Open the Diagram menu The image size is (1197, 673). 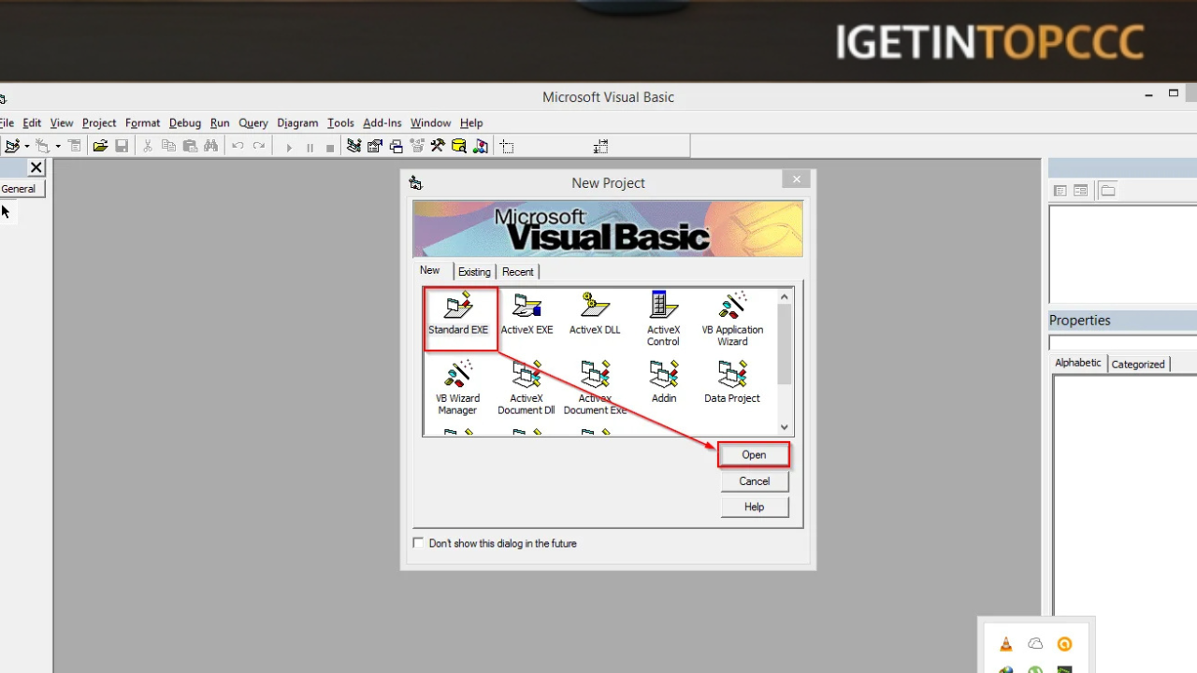click(x=297, y=122)
